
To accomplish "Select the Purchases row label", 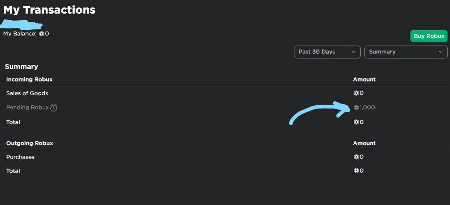I will pyautogui.click(x=20, y=157).
